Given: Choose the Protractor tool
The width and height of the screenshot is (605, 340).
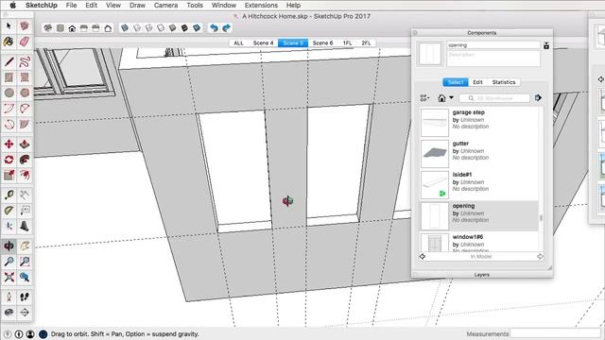Looking at the screenshot, I should pos(9,211).
